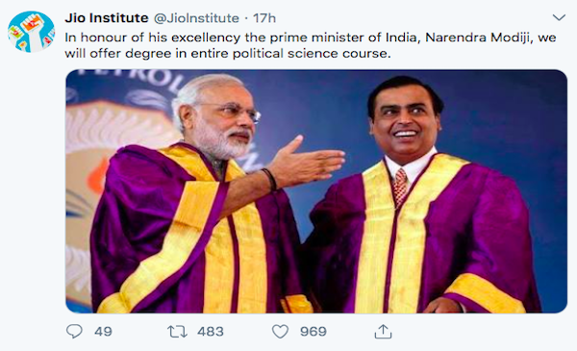Open the attached convocation photo

(x=316, y=191)
